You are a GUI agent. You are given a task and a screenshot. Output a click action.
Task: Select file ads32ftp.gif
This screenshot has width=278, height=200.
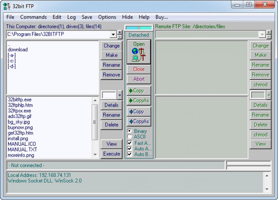20,116
